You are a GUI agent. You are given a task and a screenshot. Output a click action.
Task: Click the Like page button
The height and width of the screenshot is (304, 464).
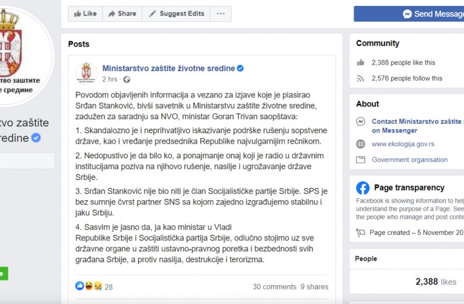[85, 13]
